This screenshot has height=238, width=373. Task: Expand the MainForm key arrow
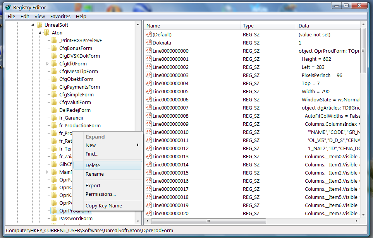pos(46,172)
